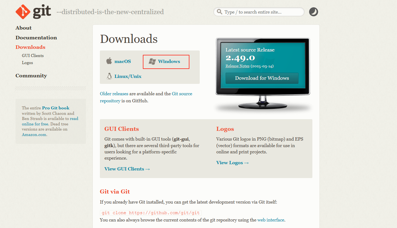Click the tagline --distributed-is-the-new-centralized
The height and width of the screenshot is (228, 397).
110,12
